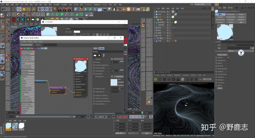Image resolution: width=255 pixels, height=138 pixels.
Task: Go to the end of the timeline
Action: 114,117
